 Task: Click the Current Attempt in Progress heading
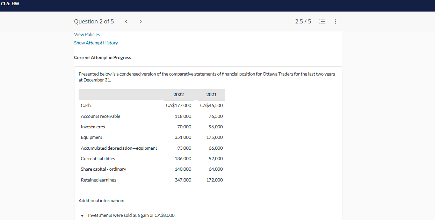pyautogui.click(x=103, y=57)
